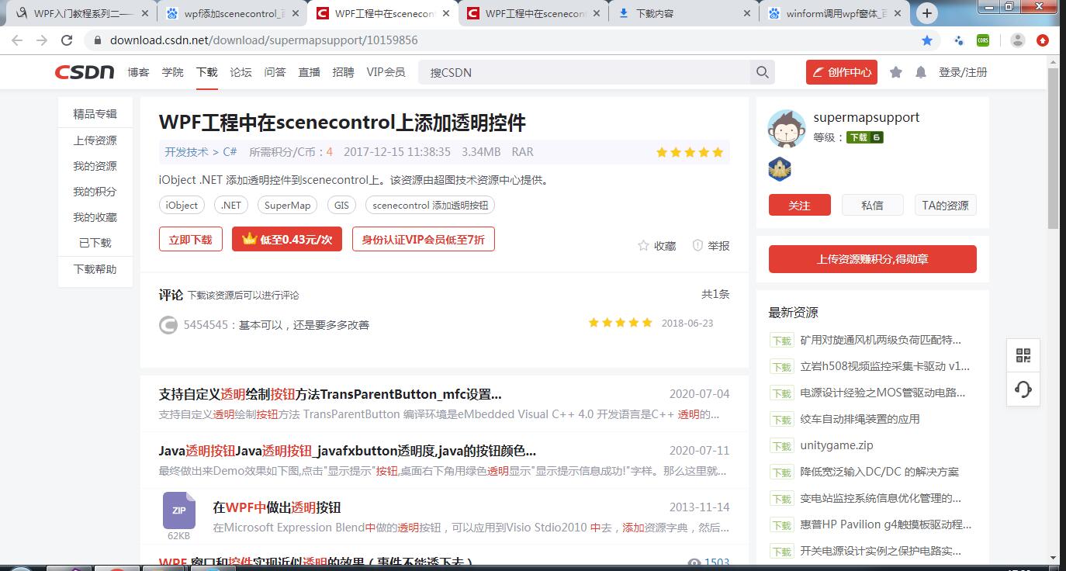
Task: Click the 收藏 star icon
Action: coord(643,245)
